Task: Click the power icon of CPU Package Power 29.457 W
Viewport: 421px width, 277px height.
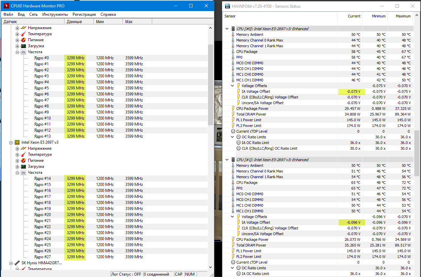Action: click(233, 109)
